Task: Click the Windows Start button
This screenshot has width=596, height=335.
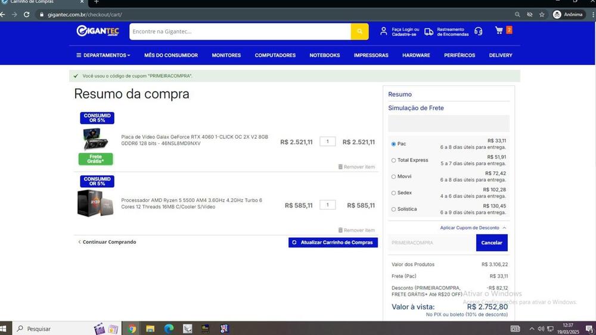Action: click(4, 329)
